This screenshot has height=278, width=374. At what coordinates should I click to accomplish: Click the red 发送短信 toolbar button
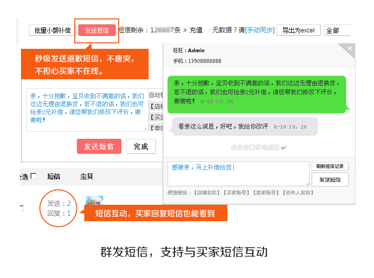tap(97, 30)
